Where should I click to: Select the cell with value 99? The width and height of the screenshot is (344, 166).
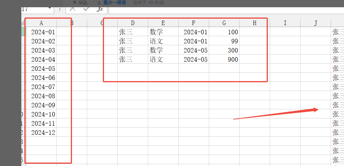[224, 41]
